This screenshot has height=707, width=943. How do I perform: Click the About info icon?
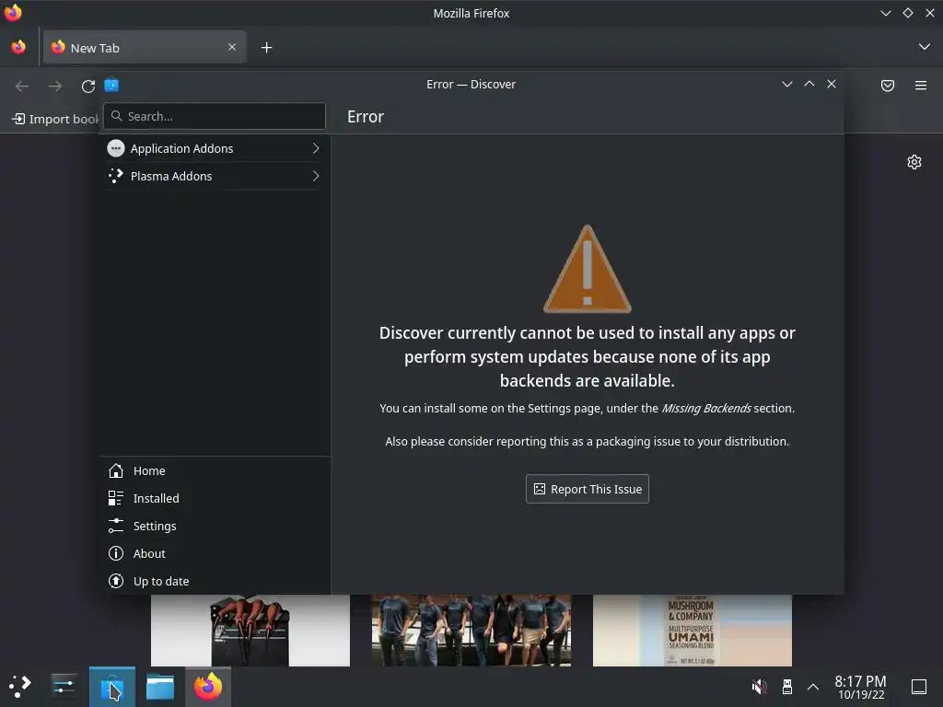coord(115,553)
